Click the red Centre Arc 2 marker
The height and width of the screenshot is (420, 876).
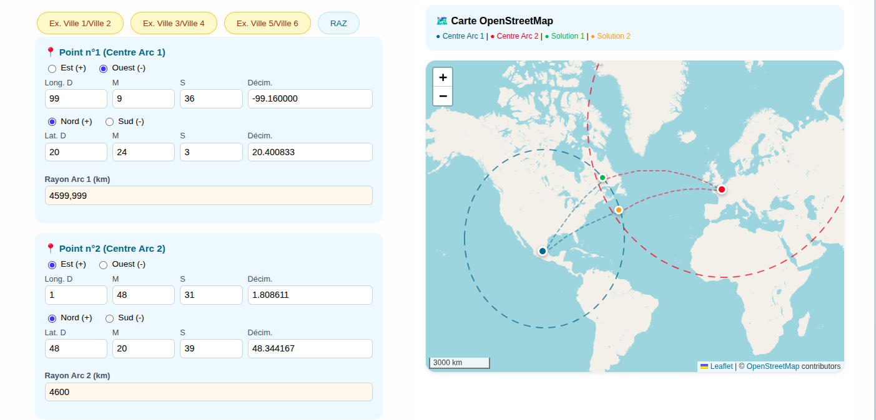click(x=722, y=189)
